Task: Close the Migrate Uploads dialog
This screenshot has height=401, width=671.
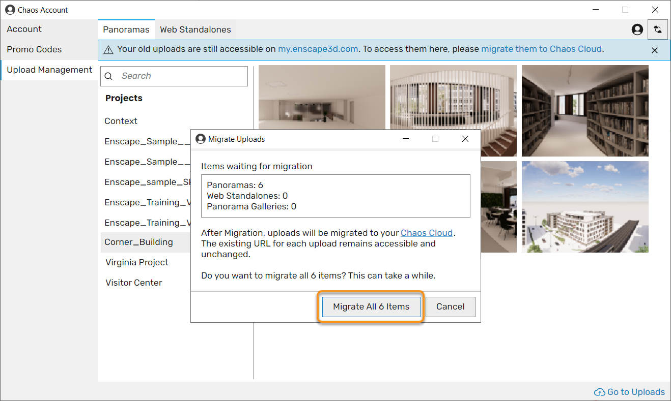Action: pos(465,139)
